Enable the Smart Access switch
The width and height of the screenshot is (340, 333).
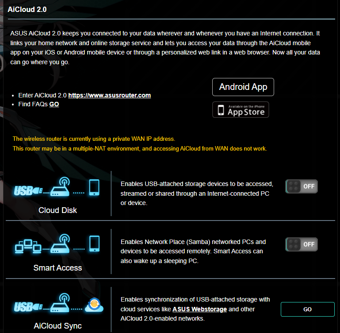[301, 244]
